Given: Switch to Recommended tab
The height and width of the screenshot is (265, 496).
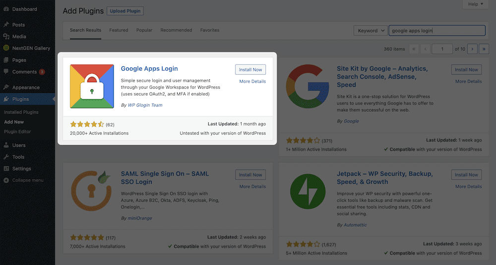Looking at the screenshot, I should tap(176, 30).
